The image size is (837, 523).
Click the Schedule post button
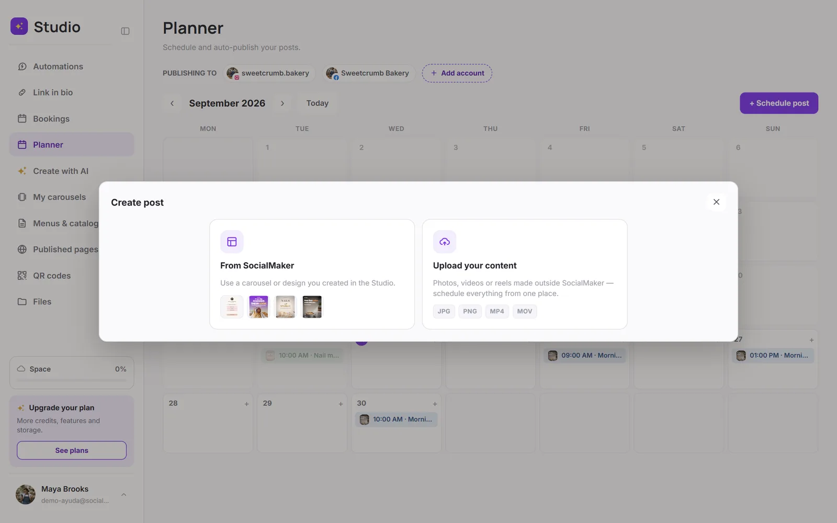(779, 103)
